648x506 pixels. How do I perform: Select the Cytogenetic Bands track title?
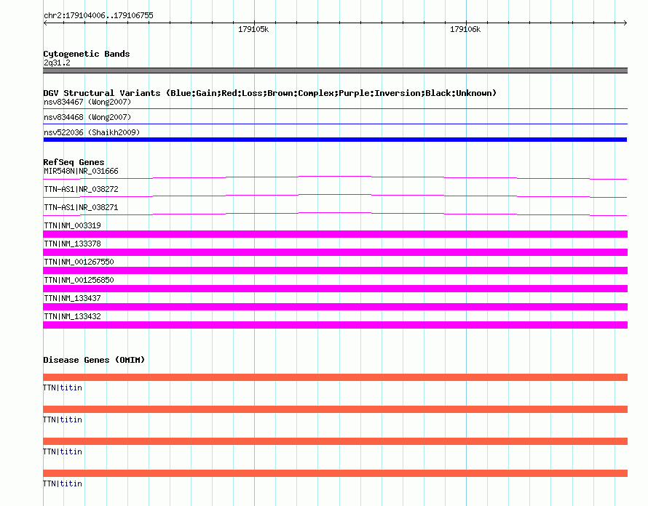(x=87, y=54)
